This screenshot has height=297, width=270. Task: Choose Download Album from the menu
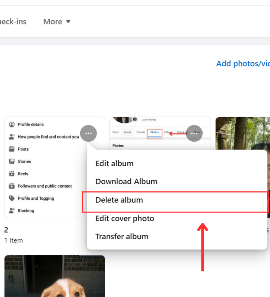click(126, 181)
